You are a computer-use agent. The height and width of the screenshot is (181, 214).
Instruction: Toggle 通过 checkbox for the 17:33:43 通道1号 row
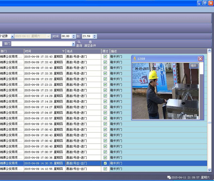coord(105,62)
